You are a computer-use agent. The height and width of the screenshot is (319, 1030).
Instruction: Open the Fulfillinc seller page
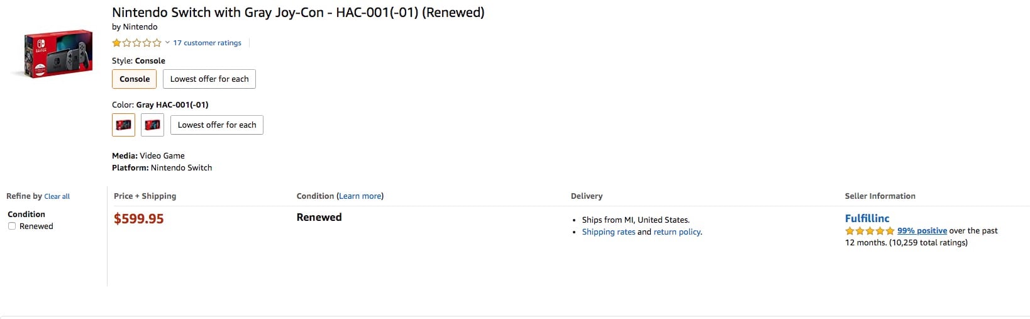tap(867, 218)
